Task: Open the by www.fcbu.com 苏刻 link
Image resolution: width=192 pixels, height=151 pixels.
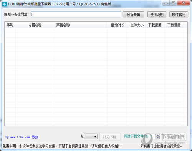Action: 22,137
